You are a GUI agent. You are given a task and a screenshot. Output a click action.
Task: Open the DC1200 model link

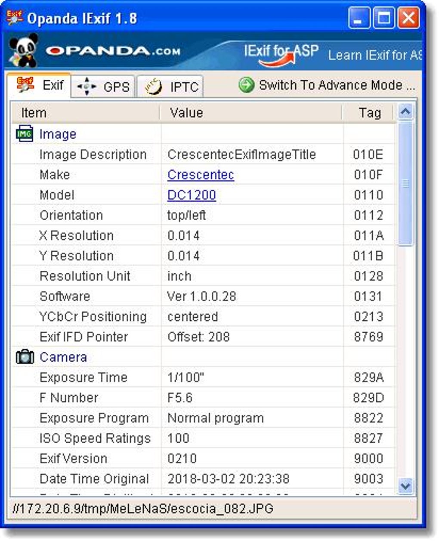point(192,195)
